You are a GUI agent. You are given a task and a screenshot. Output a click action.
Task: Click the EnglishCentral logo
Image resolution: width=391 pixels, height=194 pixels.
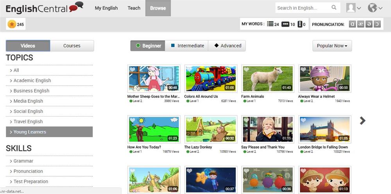coord(45,8)
